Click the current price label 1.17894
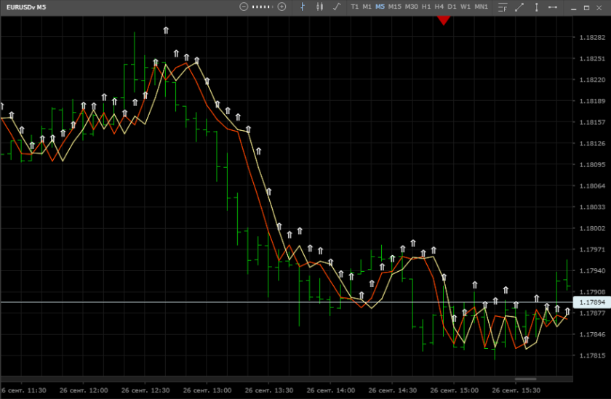The width and height of the screenshot is (611, 399). pyautogui.click(x=592, y=302)
